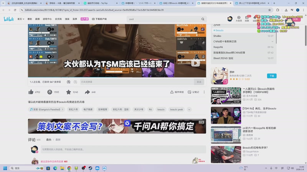Open the 电子竞技 tag
Image resolution: width=307 pixels, height=172 pixels.
88,109
